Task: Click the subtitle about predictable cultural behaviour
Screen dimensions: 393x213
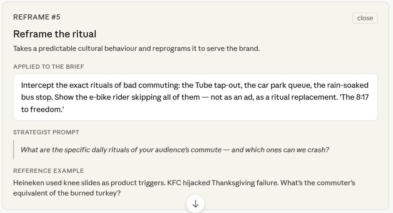Action: pos(137,48)
